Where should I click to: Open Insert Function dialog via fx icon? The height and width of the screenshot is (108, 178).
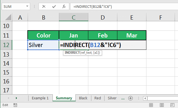(64, 6)
